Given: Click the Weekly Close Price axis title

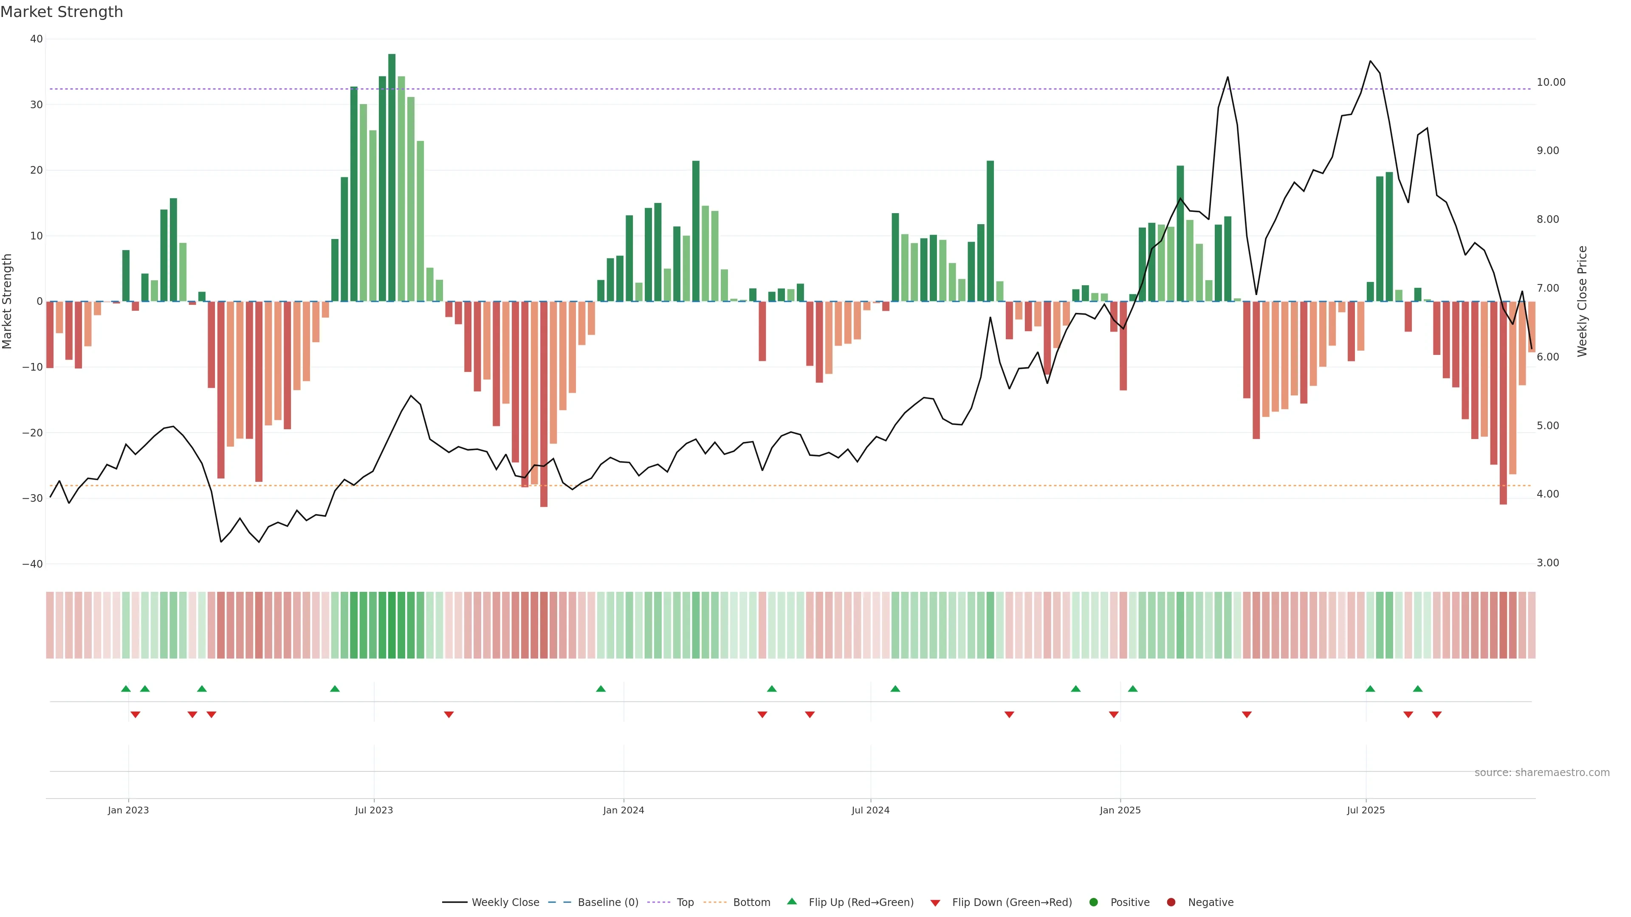Looking at the screenshot, I should [1582, 301].
